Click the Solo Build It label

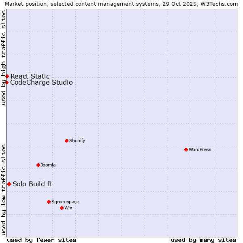[32, 184]
